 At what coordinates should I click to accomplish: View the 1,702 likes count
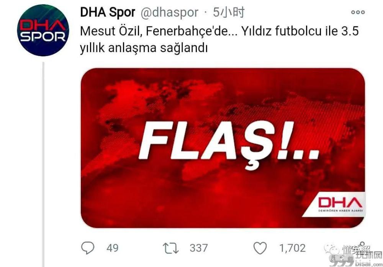tap(292, 248)
